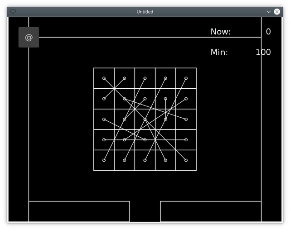Click the empty bottom-right outlined panel
290x230 pixels.
[211, 211]
